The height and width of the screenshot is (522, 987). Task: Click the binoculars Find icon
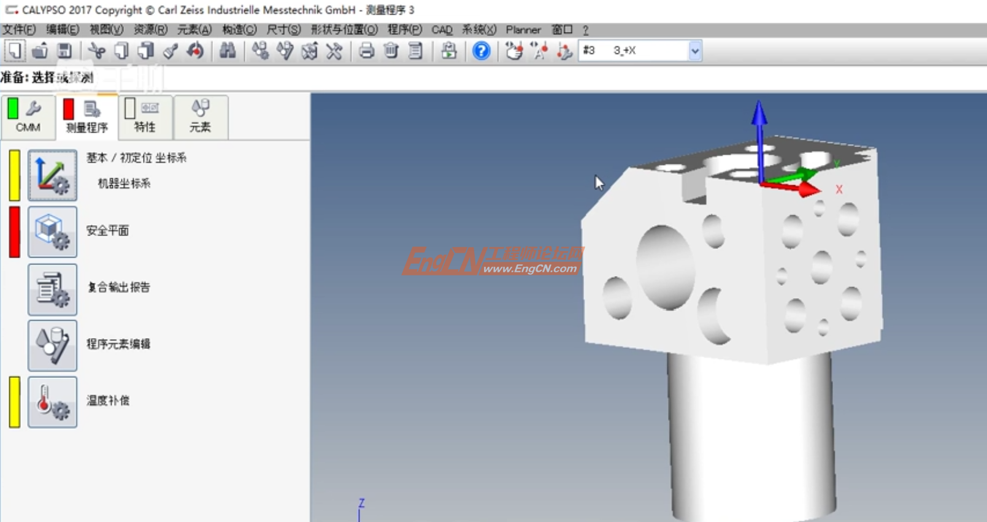[x=228, y=51]
